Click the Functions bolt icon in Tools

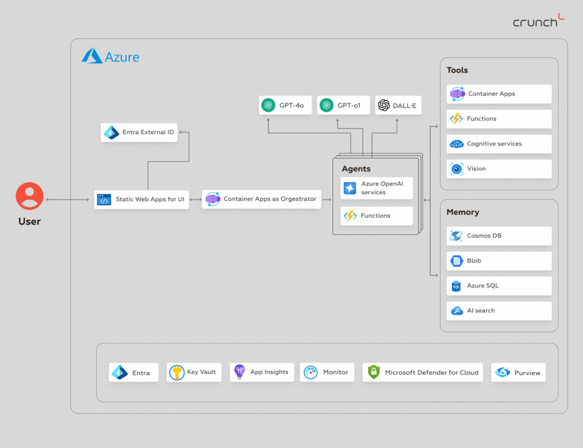[456, 119]
